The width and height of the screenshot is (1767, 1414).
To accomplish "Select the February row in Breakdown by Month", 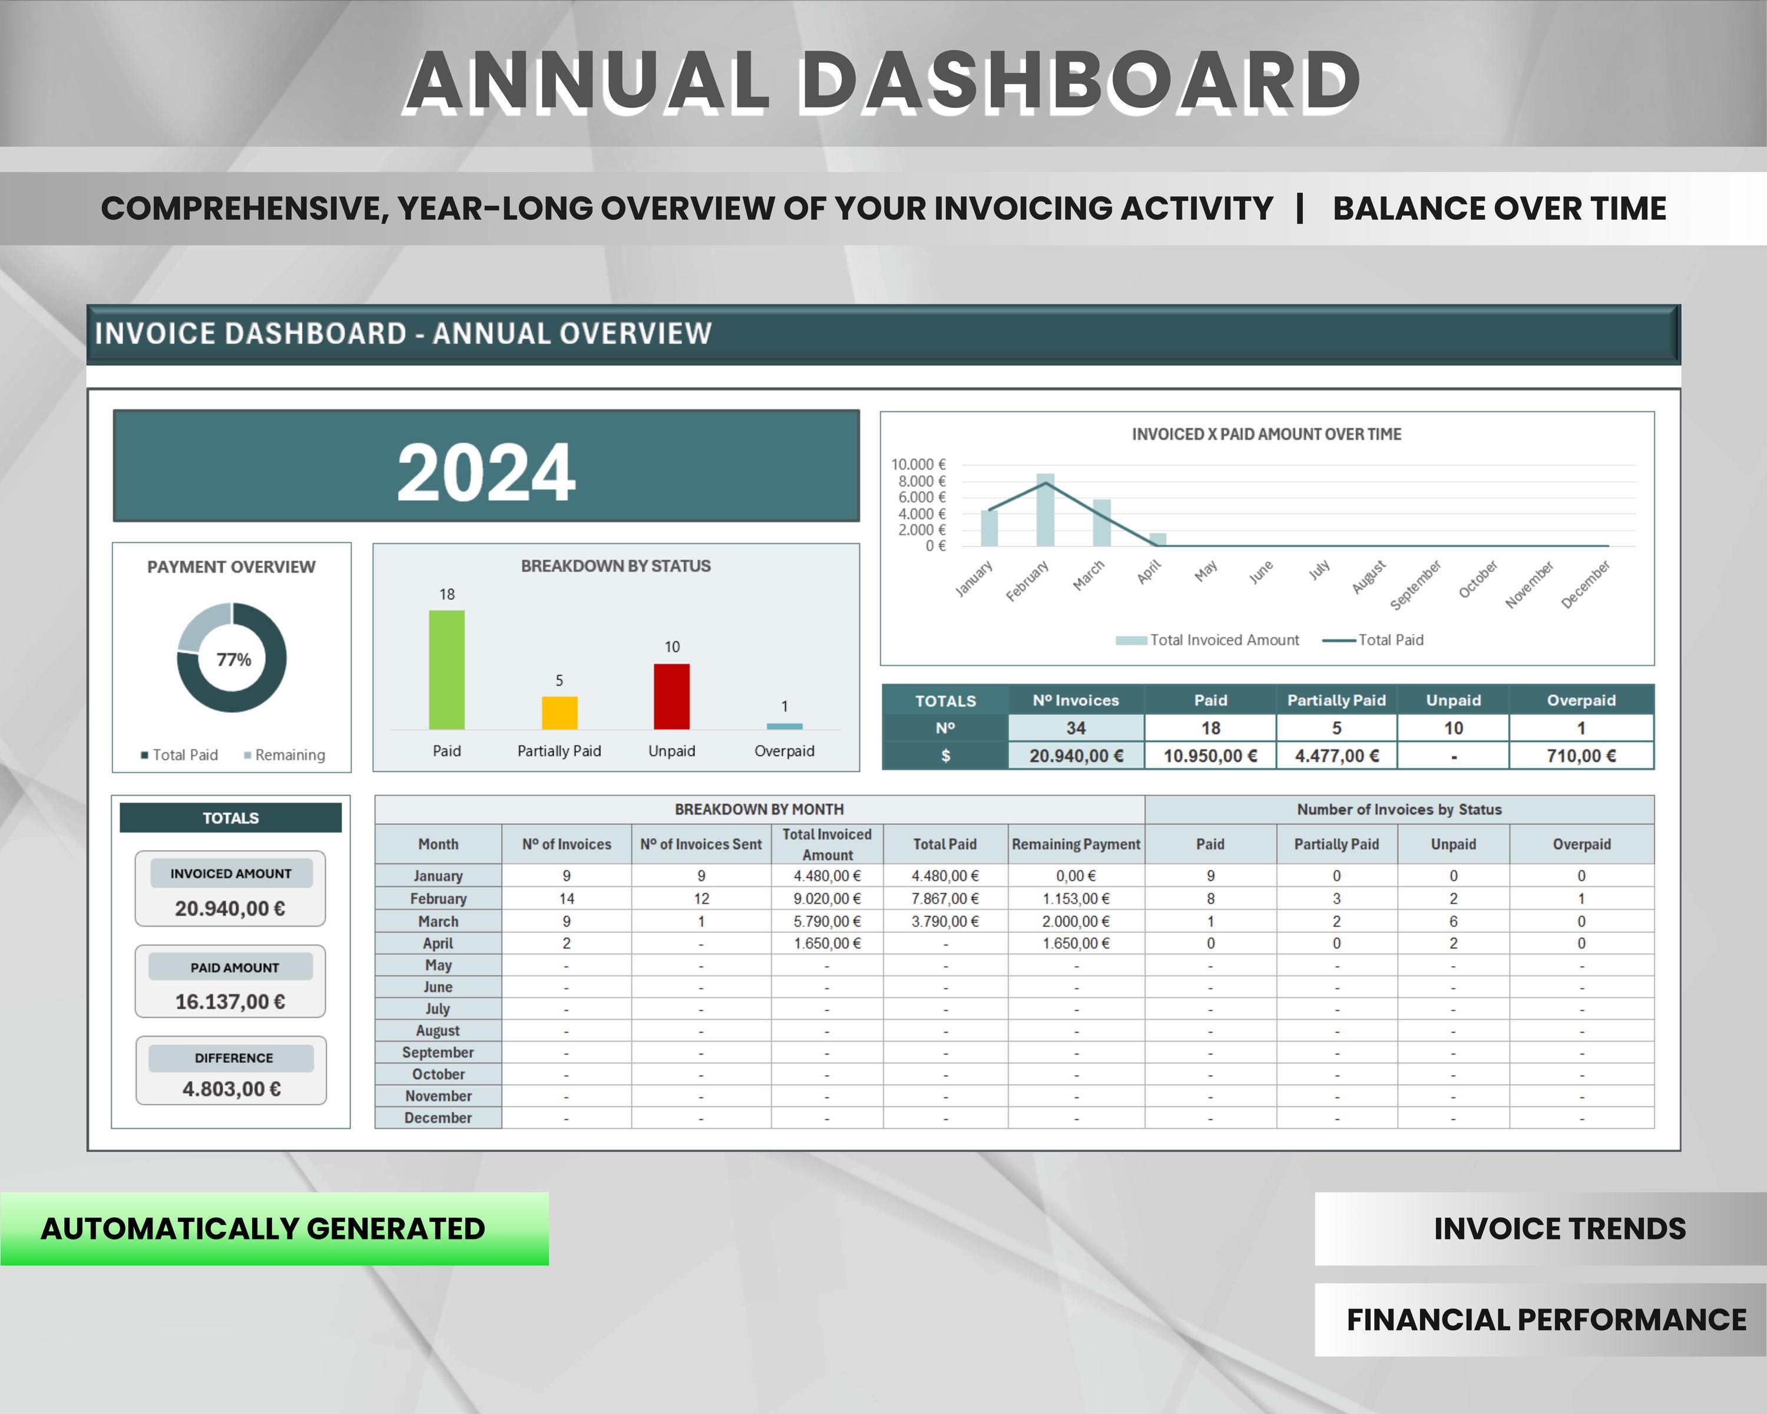I will point(438,899).
